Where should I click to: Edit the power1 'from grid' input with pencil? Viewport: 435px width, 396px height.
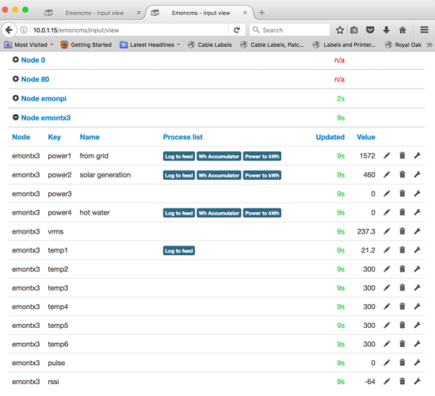point(387,156)
